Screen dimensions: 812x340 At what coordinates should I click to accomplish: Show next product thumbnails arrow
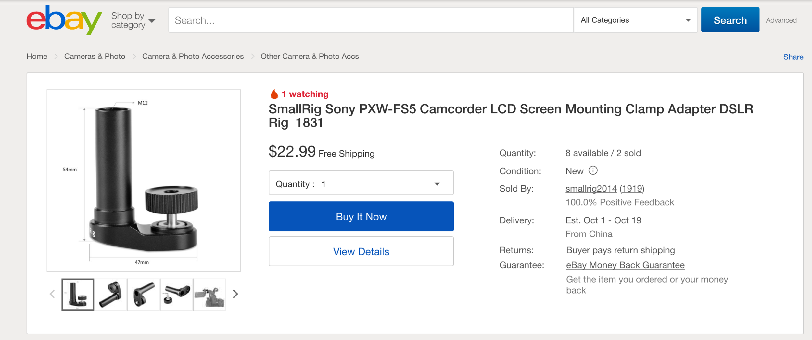click(235, 294)
